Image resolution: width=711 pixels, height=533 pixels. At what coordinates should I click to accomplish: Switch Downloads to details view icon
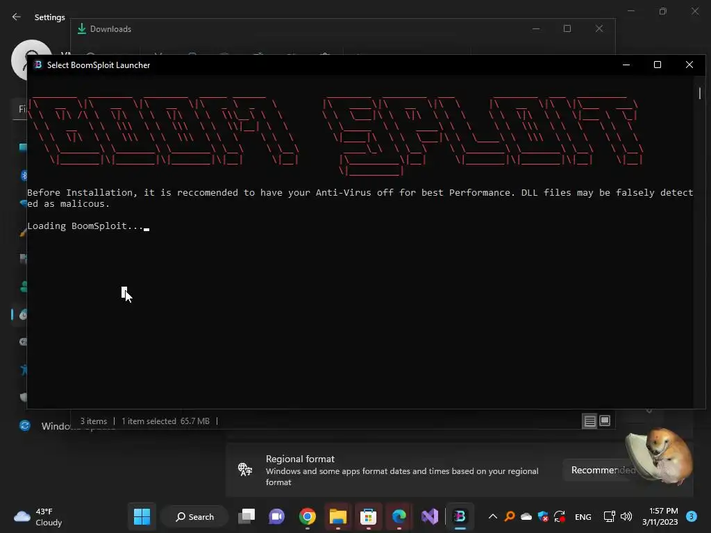click(x=589, y=421)
